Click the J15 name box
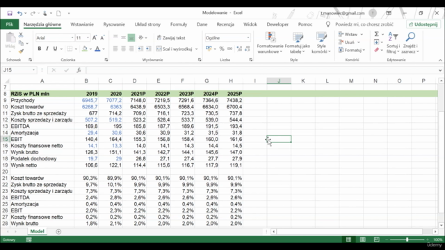 19,70
